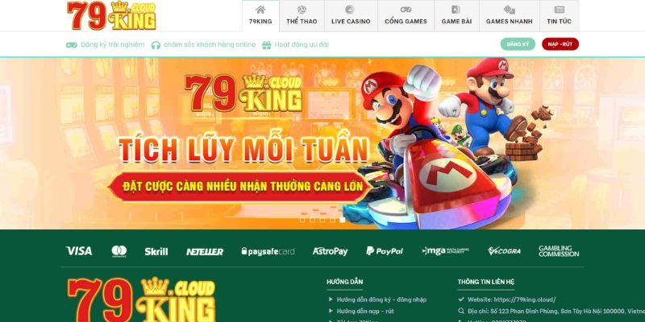Go to the GAMES NHANH tab
Screen dimensions: 645x322
(x=510, y=16)
